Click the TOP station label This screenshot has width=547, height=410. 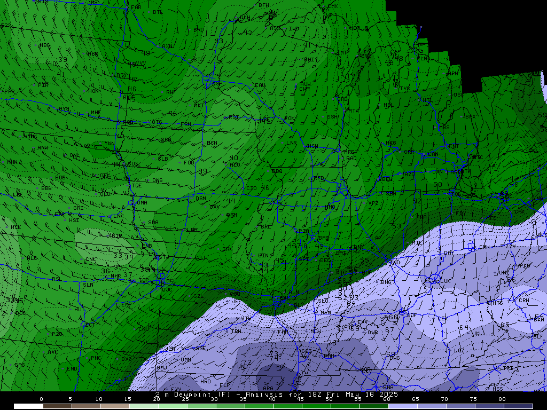click(144, 280)
